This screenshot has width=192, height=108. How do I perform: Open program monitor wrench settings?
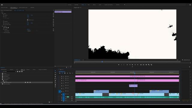(183, 60)
